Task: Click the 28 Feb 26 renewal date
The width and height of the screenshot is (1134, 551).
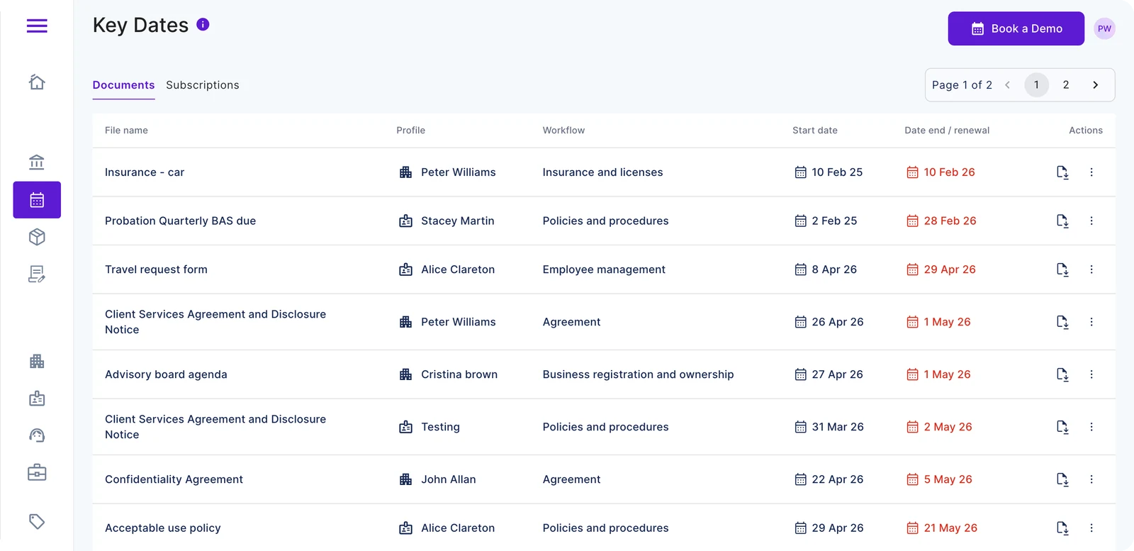Action: click(950, 221)
